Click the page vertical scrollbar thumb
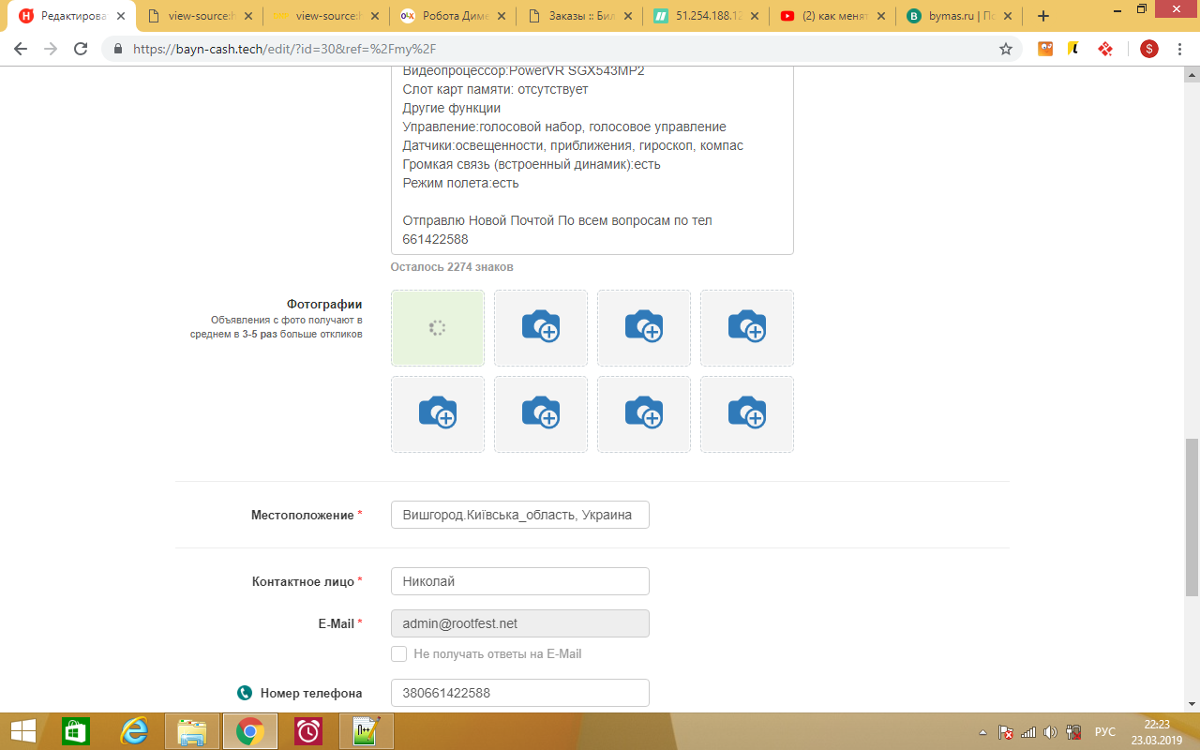 coord(1192,516)
